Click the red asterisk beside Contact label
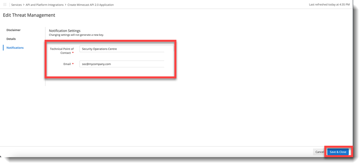This screenshot has width=363, height=167. click(73, 53)
